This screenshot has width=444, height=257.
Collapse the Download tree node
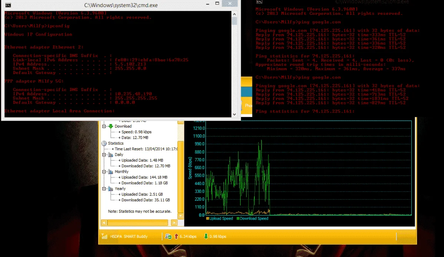104,126
